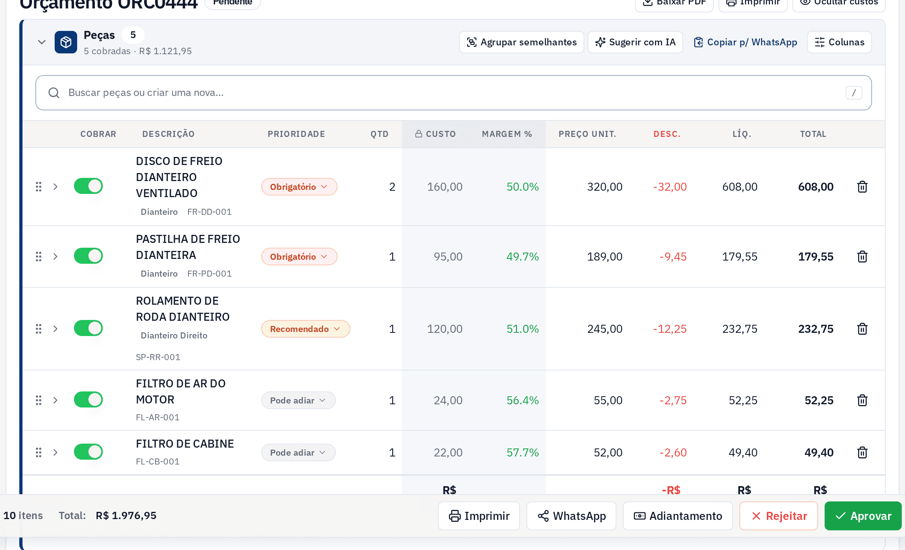Expand the DISCO DE FREIO row details
Viewport: 905px width, 550px height.
click(x=55, y=187)
